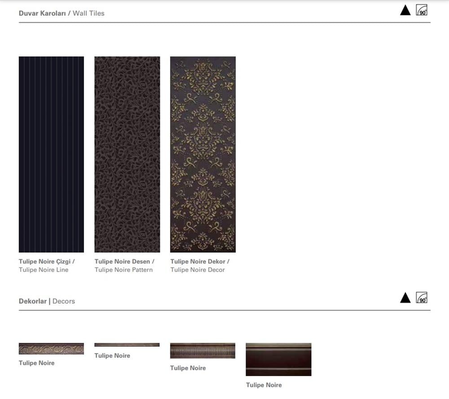Screen dimensions: 449x399
Task: Select the dark navy striped tile swatch
Action: [x=51, y=155]
